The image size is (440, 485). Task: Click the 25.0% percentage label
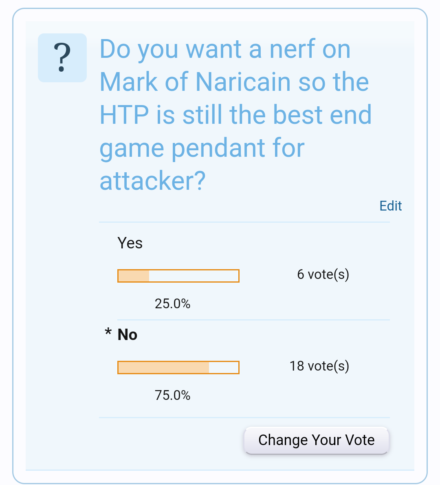[172, 304]
